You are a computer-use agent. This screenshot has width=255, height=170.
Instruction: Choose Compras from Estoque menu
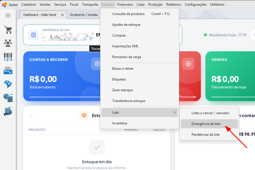point(140,35)
